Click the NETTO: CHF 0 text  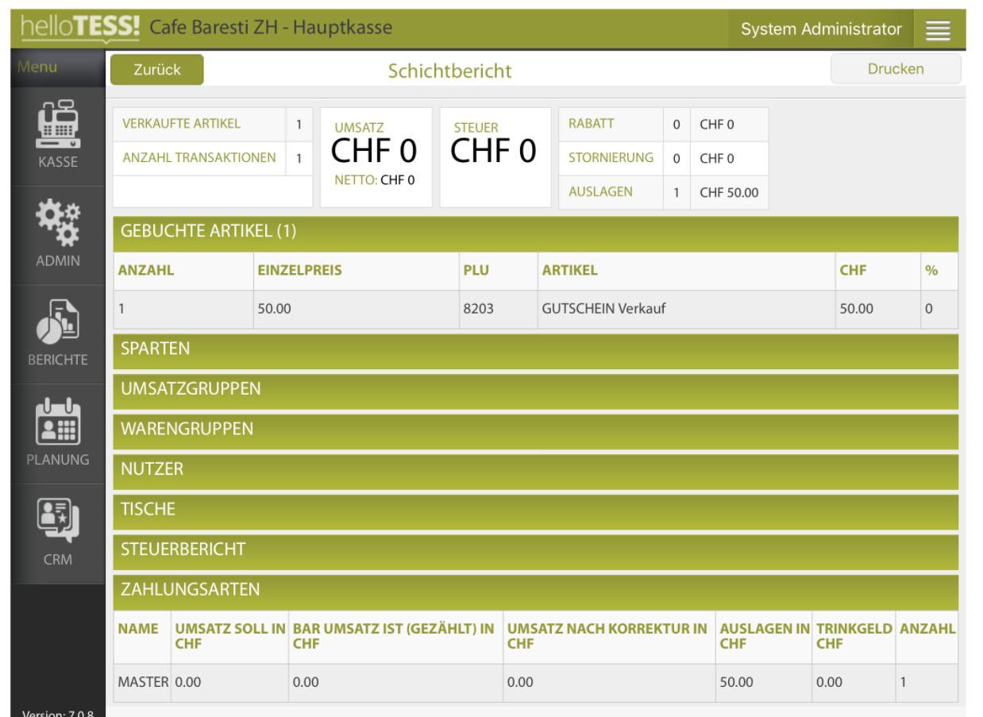375,180
